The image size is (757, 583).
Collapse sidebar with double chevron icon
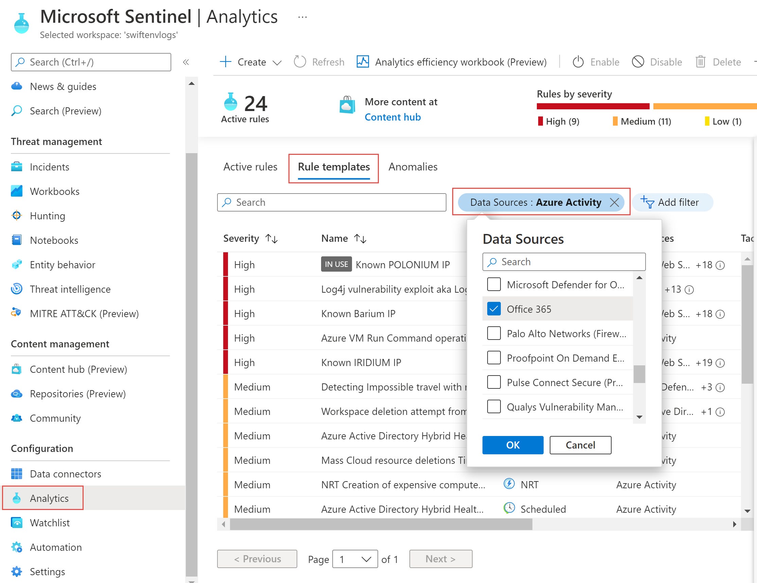(x=186, y=62)
